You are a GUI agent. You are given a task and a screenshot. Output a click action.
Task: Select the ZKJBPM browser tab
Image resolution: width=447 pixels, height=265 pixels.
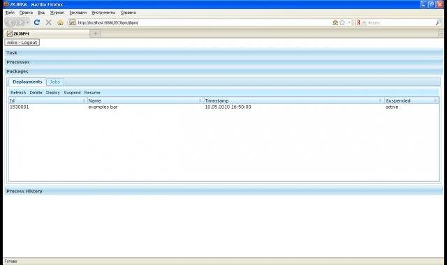click(47, 33)
